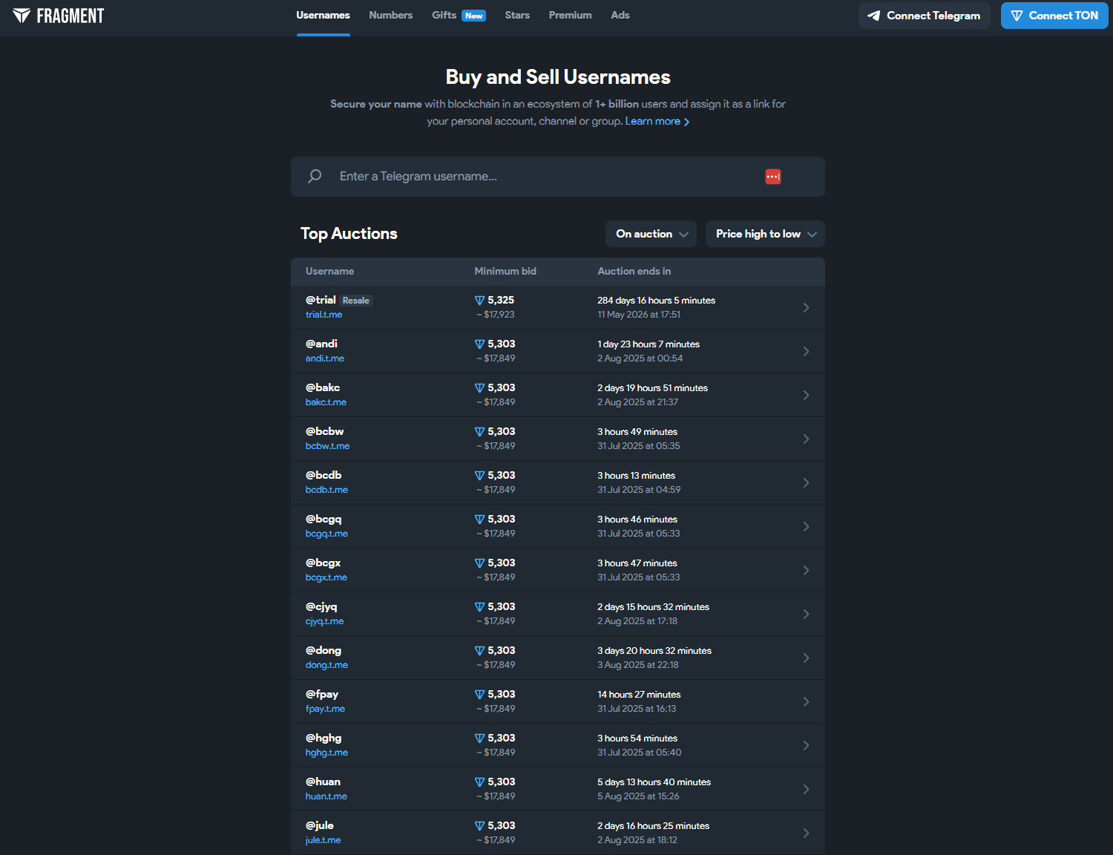The image size is (1113, 855).
Task: Go to the Stars tab
Action: 517,16
